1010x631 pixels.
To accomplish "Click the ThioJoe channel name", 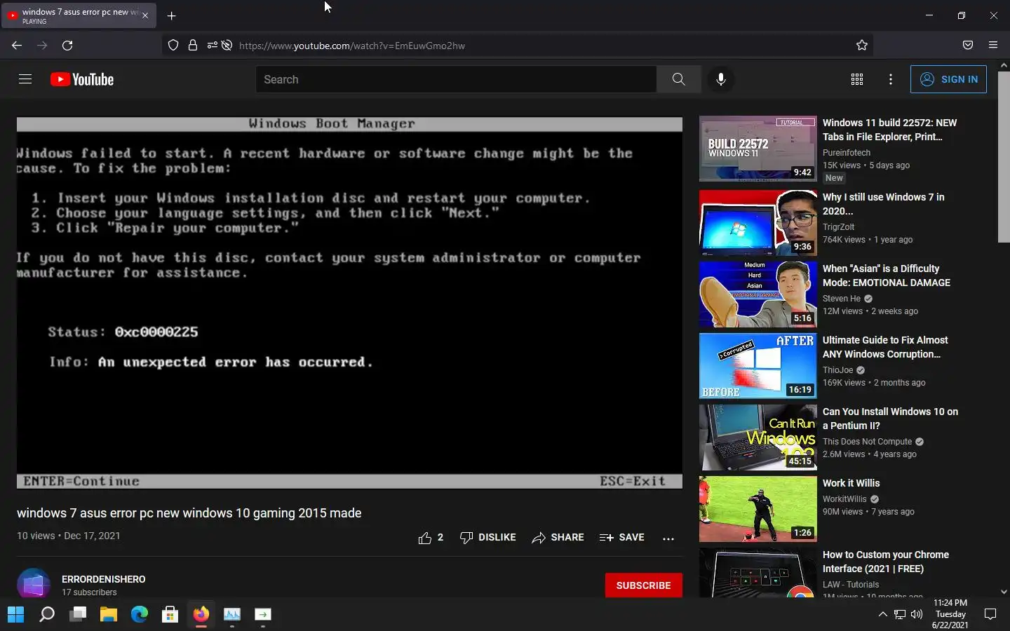I will click(838, 369).
